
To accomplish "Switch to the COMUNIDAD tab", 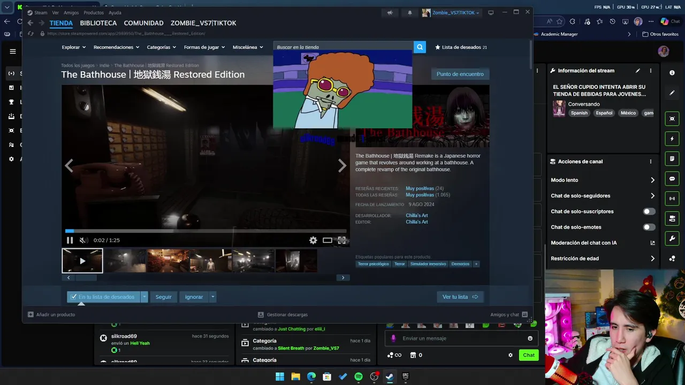I will pyautogui.click(x=143, y=23).
